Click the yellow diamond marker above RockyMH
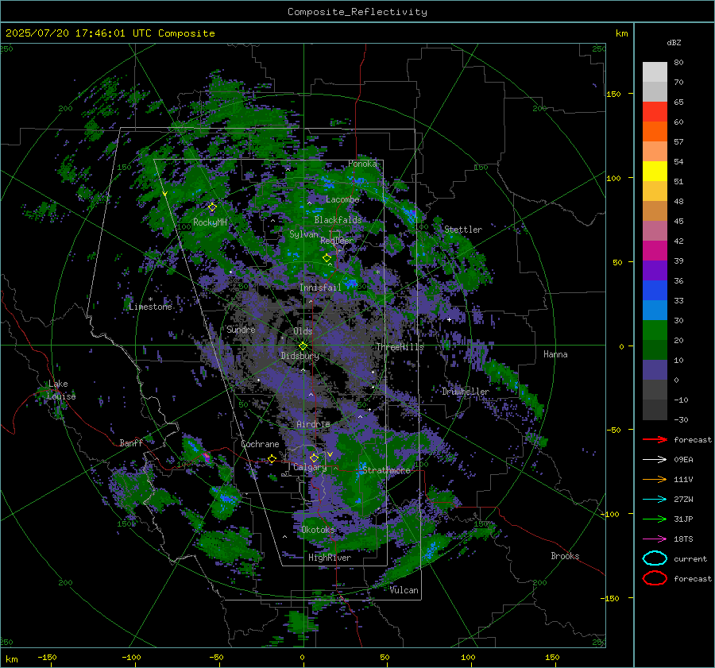Viewport: 715px width, 668px height. tap(212, 207)
